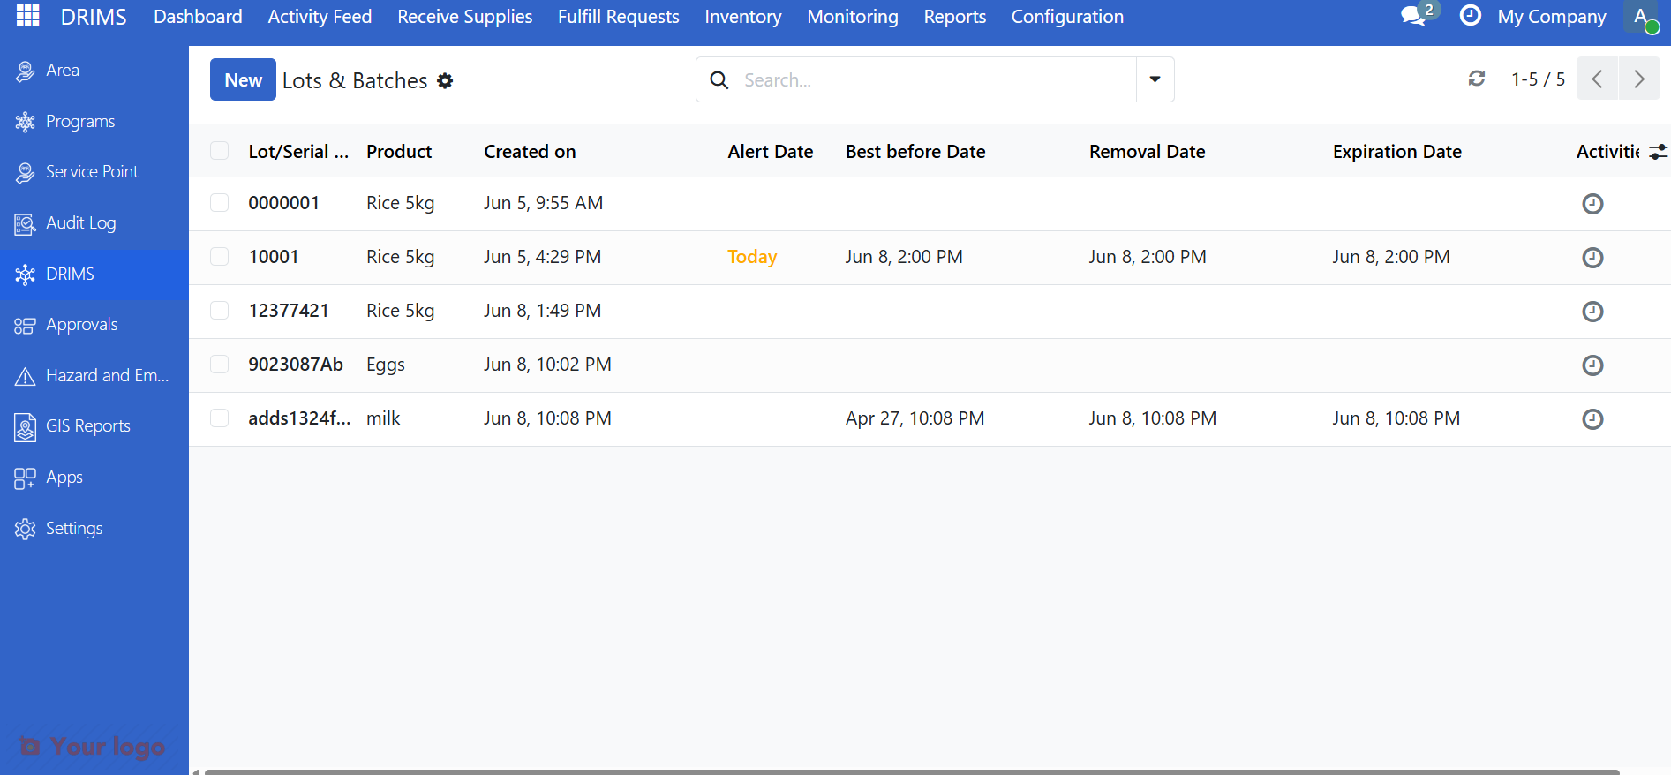
Task: Open the Dashboard menu
Action: click(x=198, y=17)
